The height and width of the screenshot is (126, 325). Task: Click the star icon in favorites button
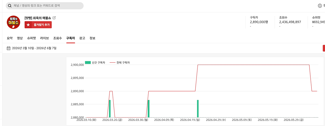click(28, 25)
